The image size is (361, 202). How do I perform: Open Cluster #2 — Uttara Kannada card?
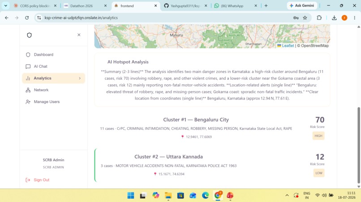pyautogui.click(x=212, y=165)
